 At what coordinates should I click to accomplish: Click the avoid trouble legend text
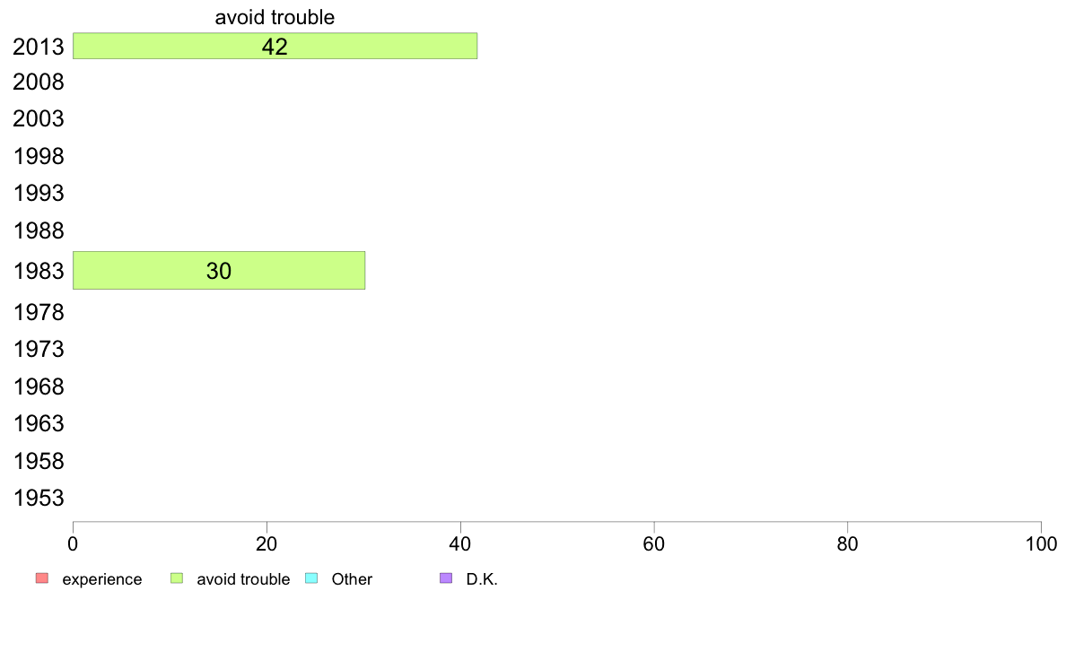[x=243, y=579]
